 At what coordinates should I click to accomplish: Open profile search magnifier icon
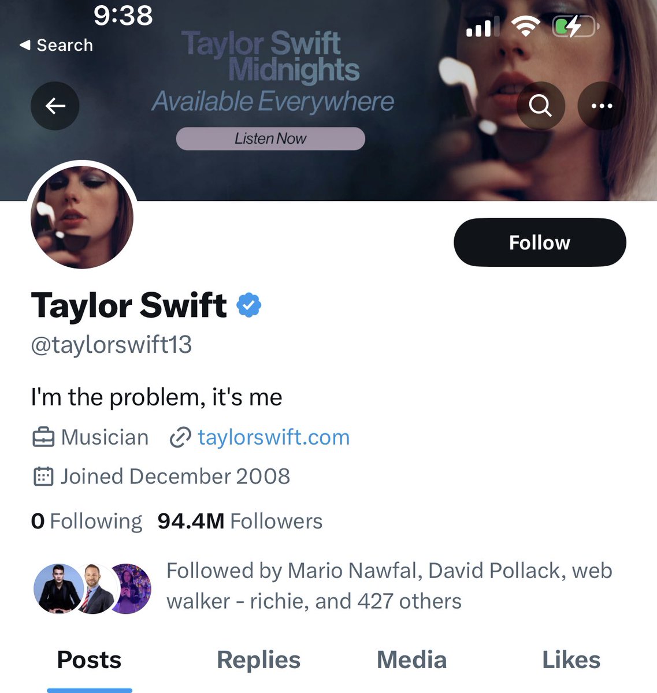[x=540, y=106]
